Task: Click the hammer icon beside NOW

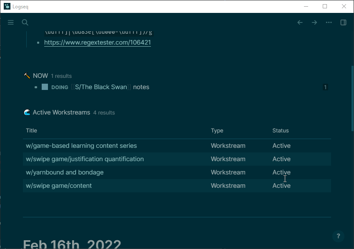Action: (x=26, y=76)
